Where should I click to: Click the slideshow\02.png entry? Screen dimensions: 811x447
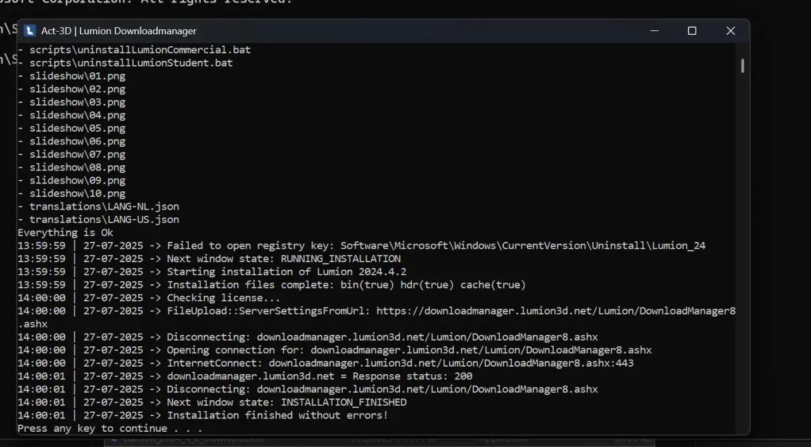click(x=72, y=89)
